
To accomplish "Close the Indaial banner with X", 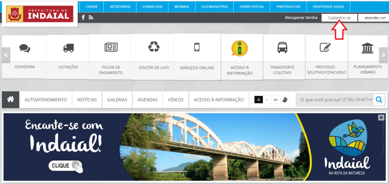I will click(x=381, y=118).
